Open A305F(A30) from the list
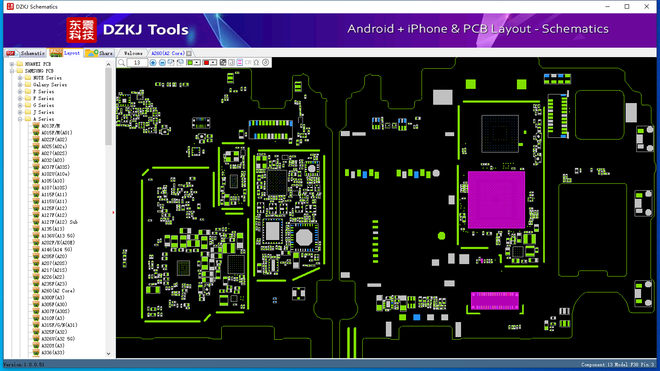The image size is (660, 371). pos(54,304)
